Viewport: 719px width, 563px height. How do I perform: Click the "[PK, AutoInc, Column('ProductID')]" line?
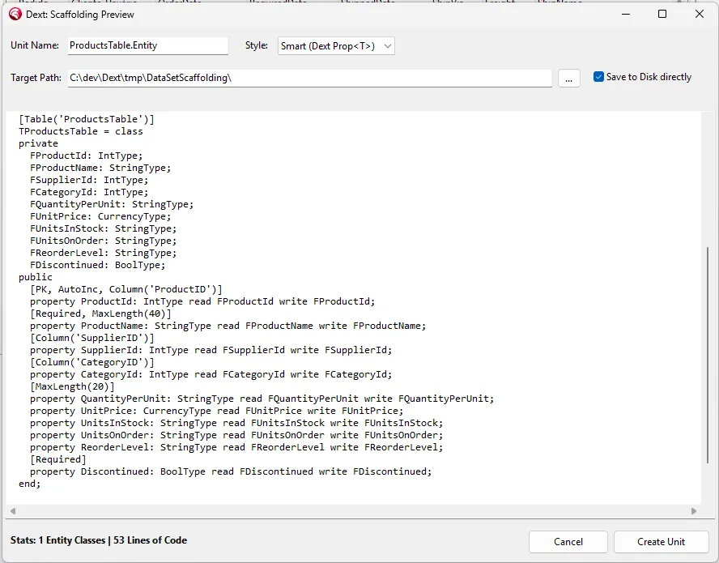[x=126, y=289]
